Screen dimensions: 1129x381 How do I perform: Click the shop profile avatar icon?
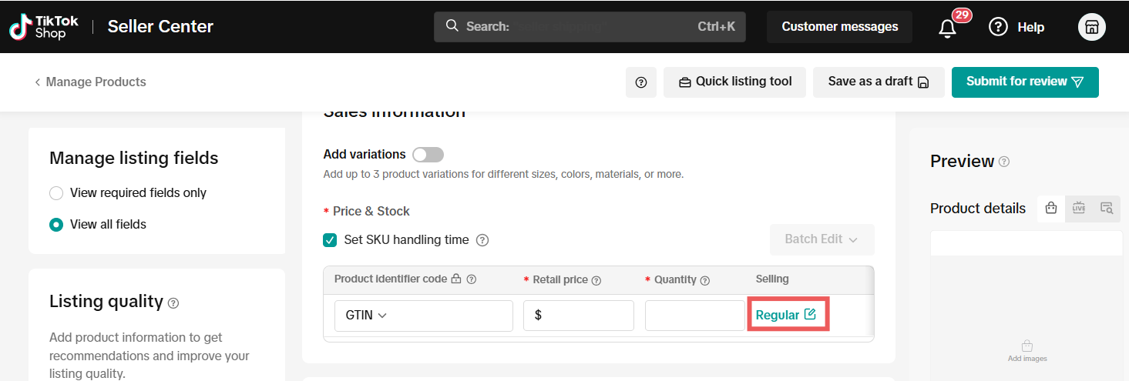click(x=1091, y=27)
